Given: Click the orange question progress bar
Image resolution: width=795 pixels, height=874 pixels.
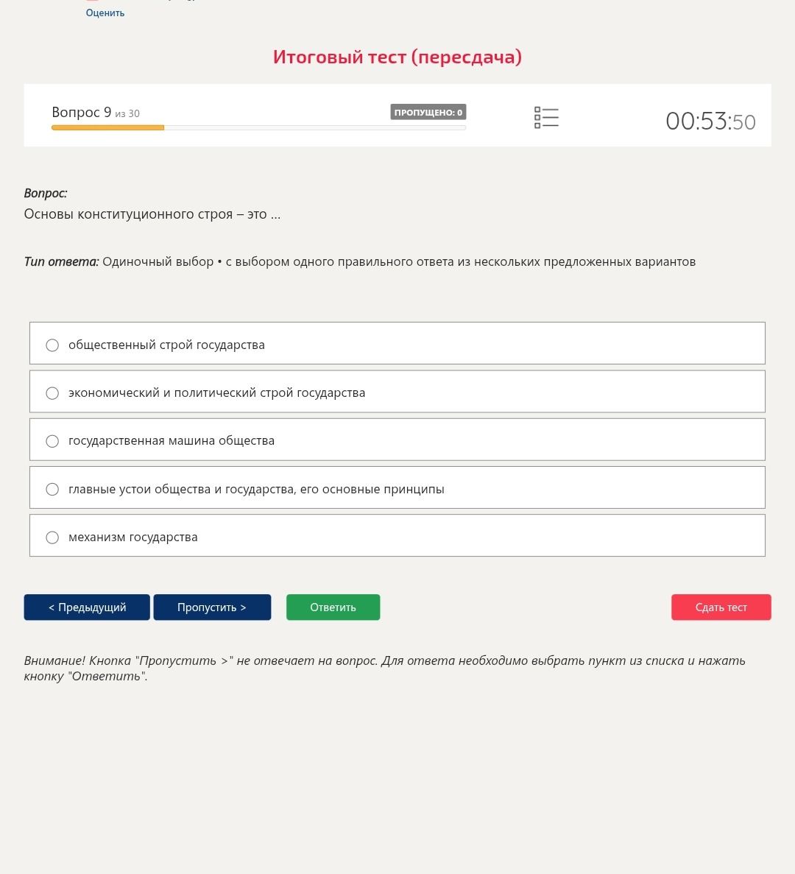Looking at the screenshot, I should pyautogui.click(x=107, y=127).
